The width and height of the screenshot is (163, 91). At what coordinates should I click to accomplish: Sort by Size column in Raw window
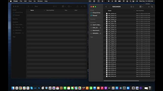click(66, 10)
